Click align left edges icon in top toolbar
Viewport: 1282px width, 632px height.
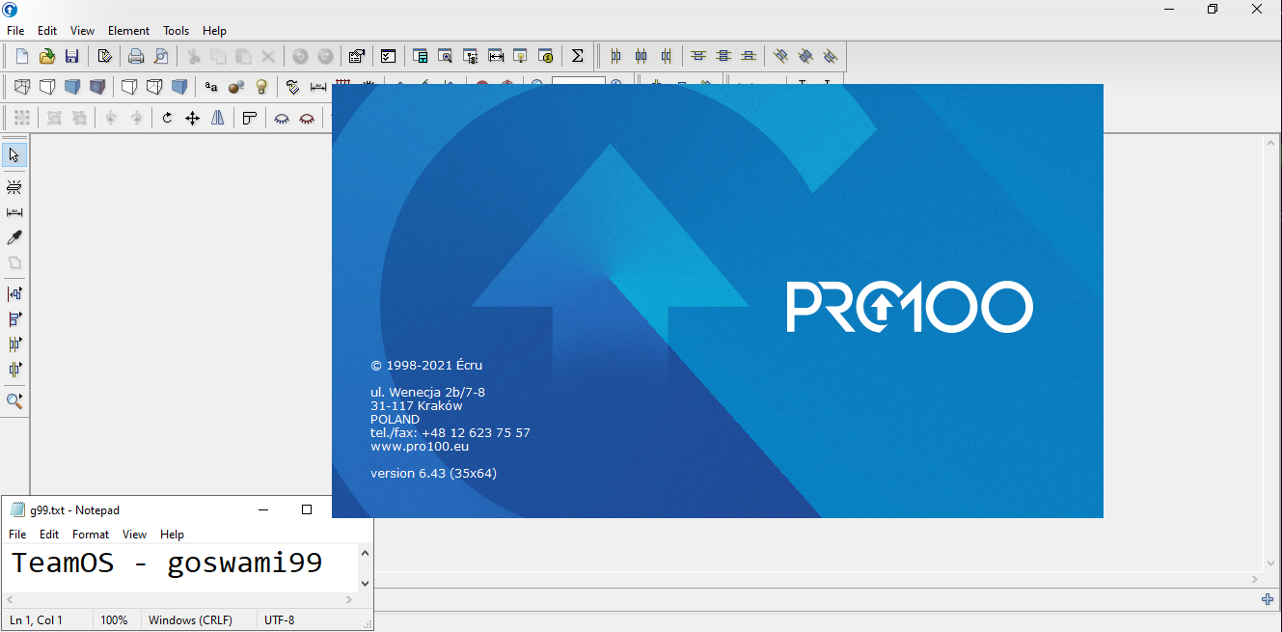pos(616,56)
